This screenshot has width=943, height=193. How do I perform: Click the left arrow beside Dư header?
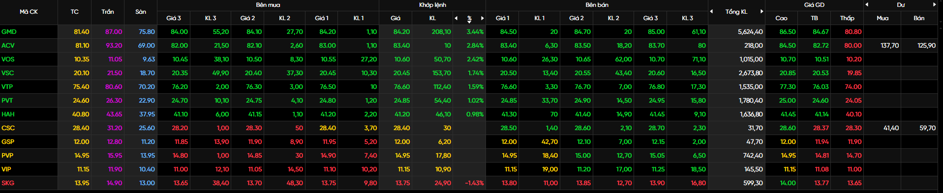866,4
